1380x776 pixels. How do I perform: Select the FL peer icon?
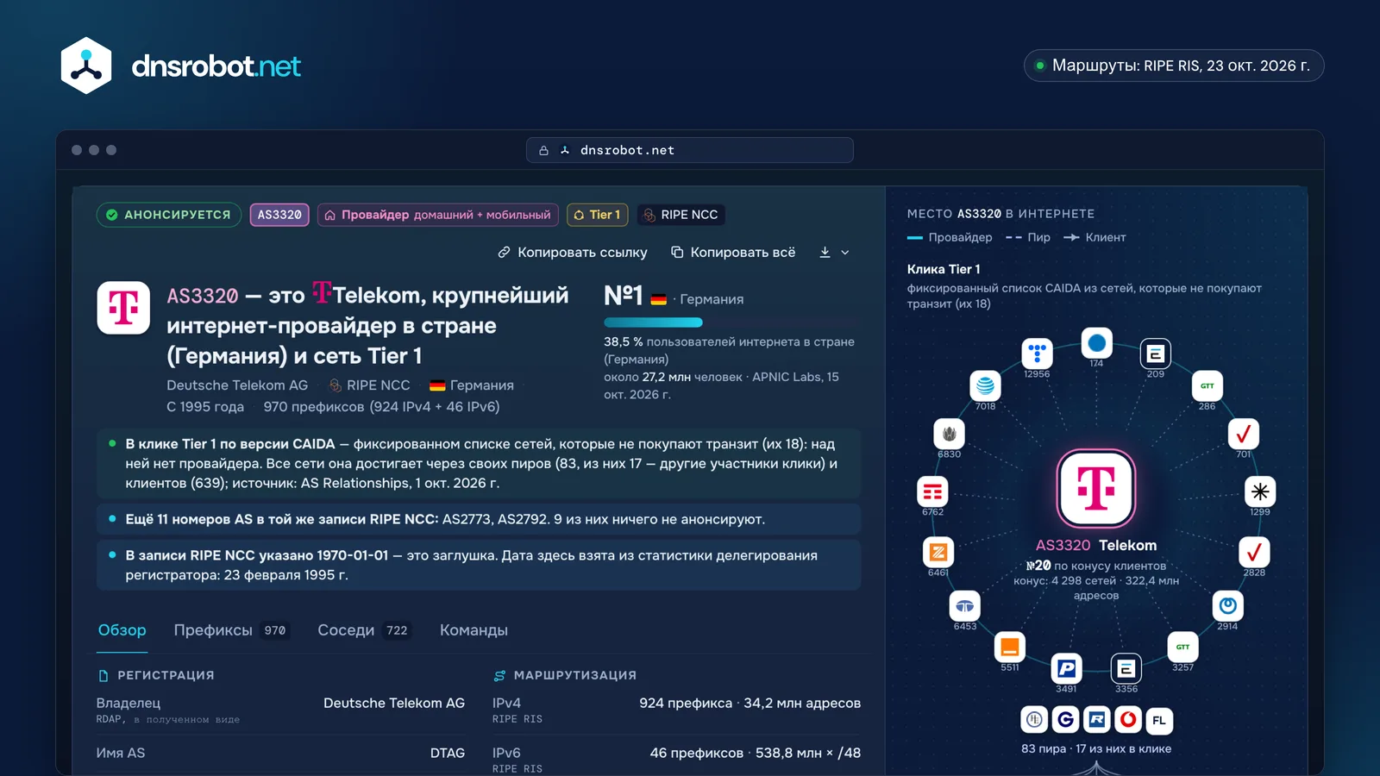1159,720
